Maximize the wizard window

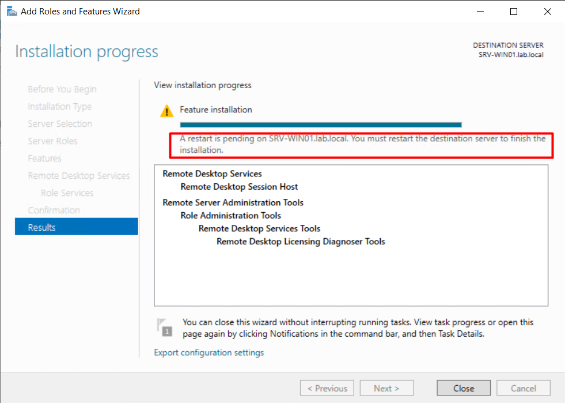(x=514, y=12)
